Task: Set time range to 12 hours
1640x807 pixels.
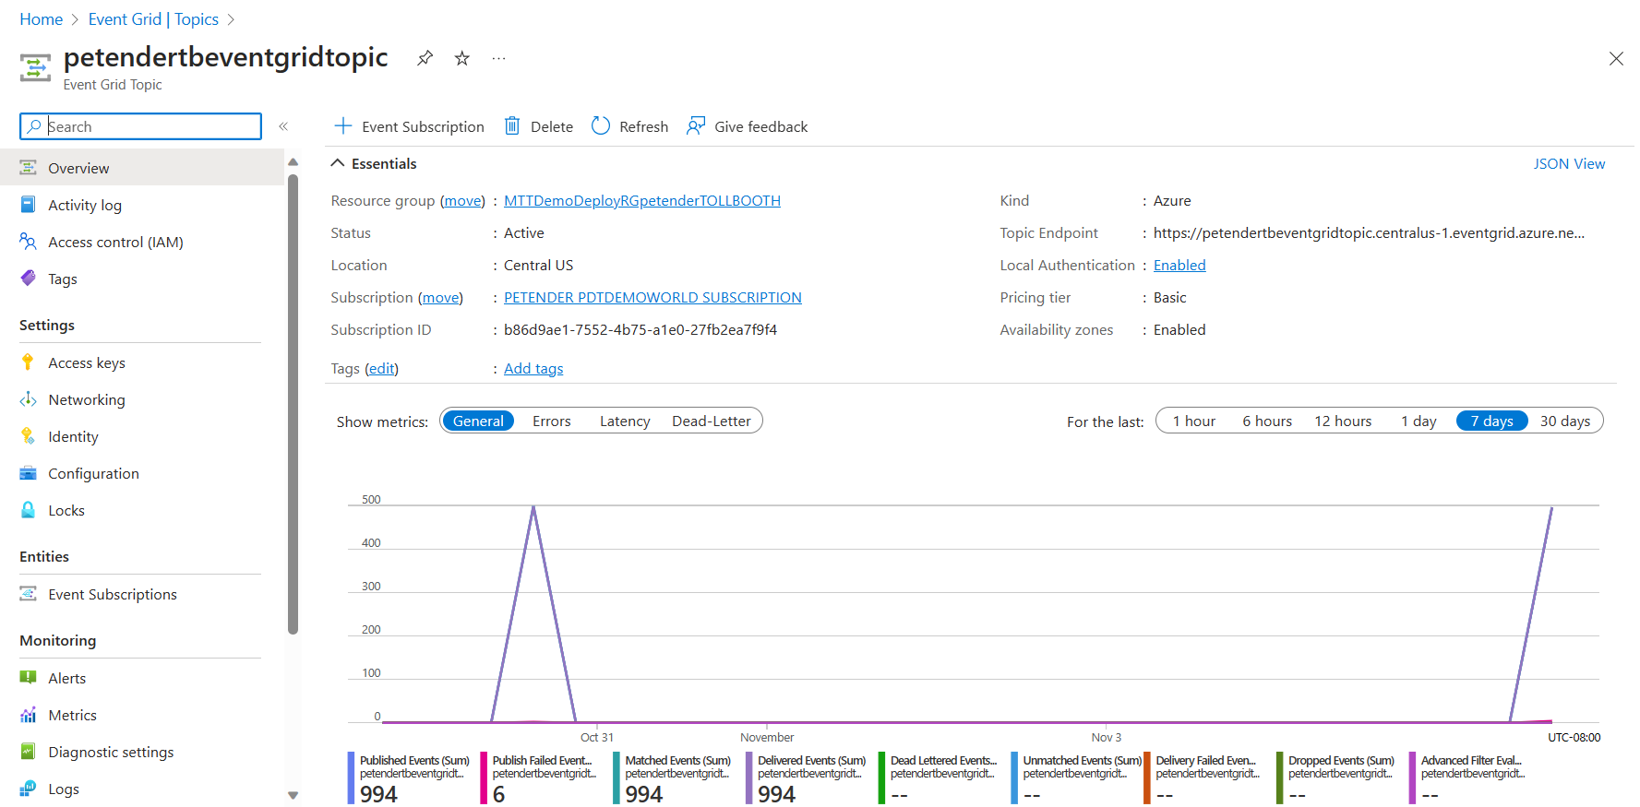Action: (1343, 421)
